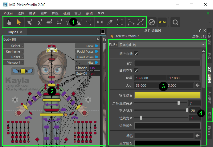The width and height of the screenshot is (213, 147).
Task: Click the yellow 填充颜色 fill color swatch
Action: click(167, 95)
